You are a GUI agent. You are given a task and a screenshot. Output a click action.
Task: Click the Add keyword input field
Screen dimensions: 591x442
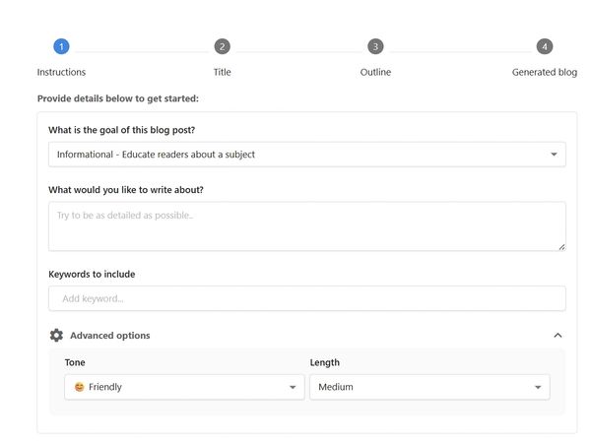tap(306, 298)
